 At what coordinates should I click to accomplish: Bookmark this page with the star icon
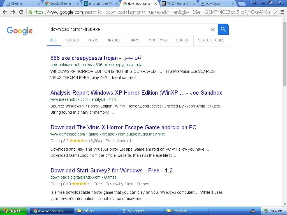[x=274, y=12]
